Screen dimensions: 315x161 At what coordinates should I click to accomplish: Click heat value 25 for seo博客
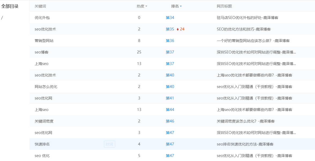pos(139,52)
